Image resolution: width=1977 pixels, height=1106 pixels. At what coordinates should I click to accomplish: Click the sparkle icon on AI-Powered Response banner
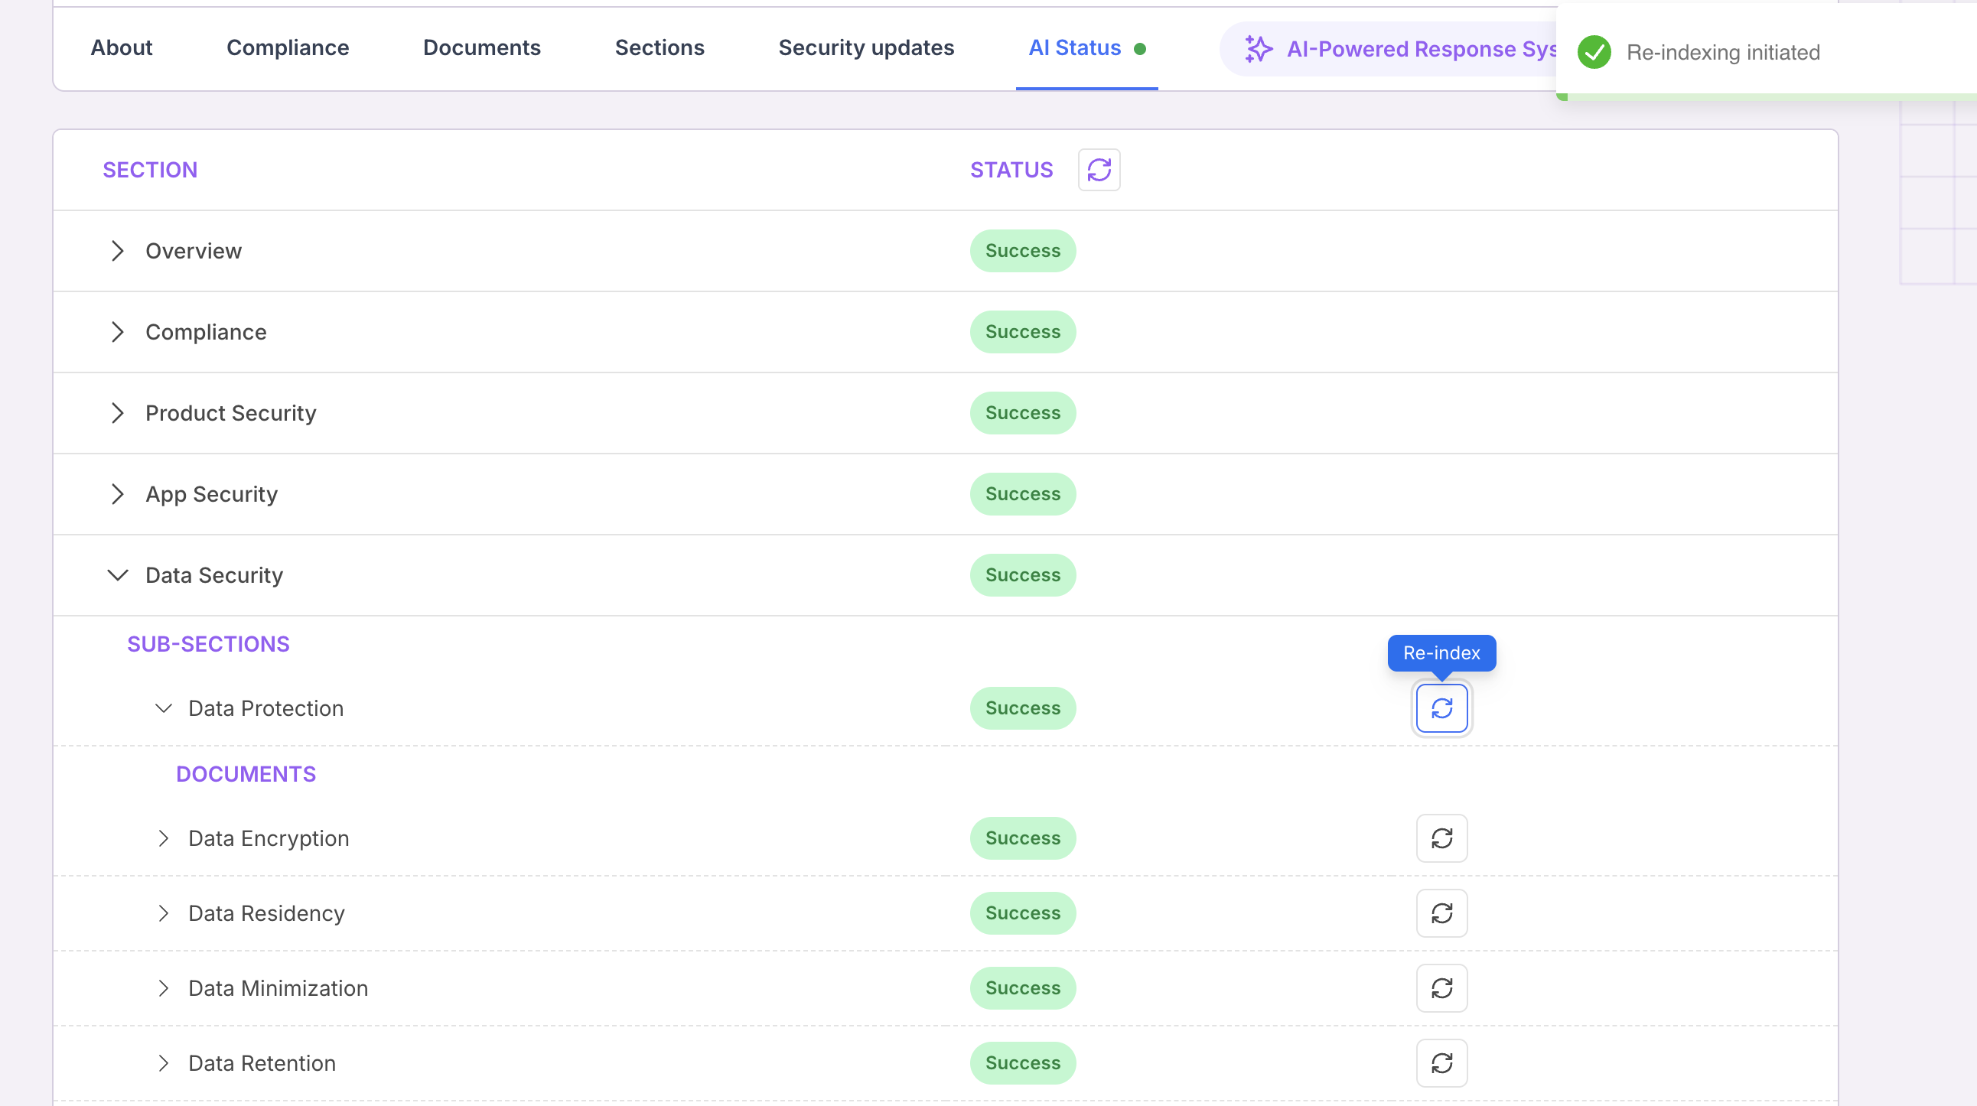[1258, 49]
